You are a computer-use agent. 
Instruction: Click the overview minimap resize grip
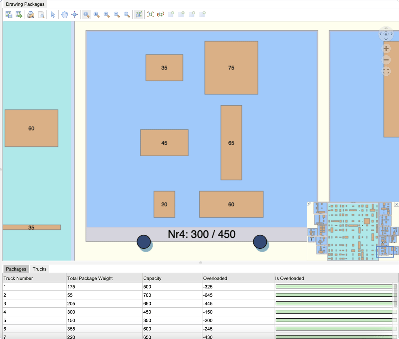pos(309,204)
